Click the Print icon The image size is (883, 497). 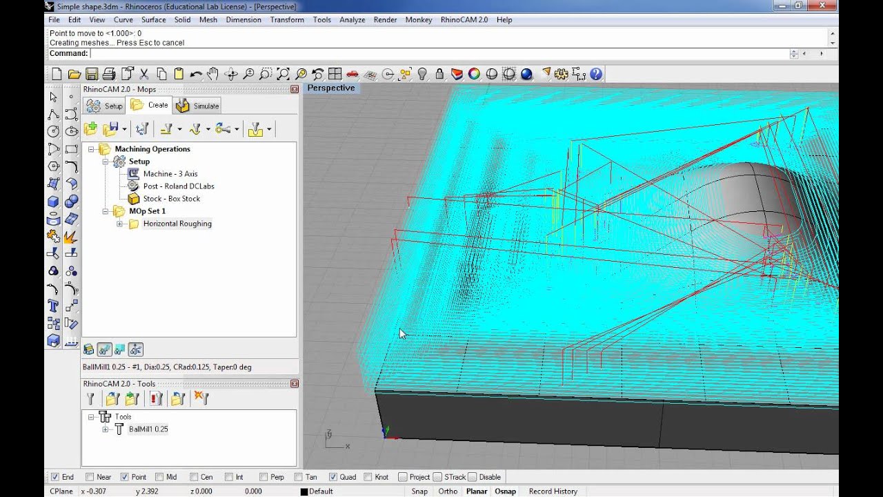coord(109,74)
